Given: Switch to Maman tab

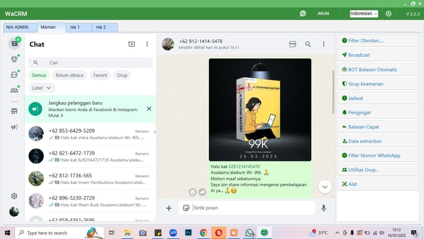Looking at the screenshot, I should pyautogui.click(x=51, y=28).
